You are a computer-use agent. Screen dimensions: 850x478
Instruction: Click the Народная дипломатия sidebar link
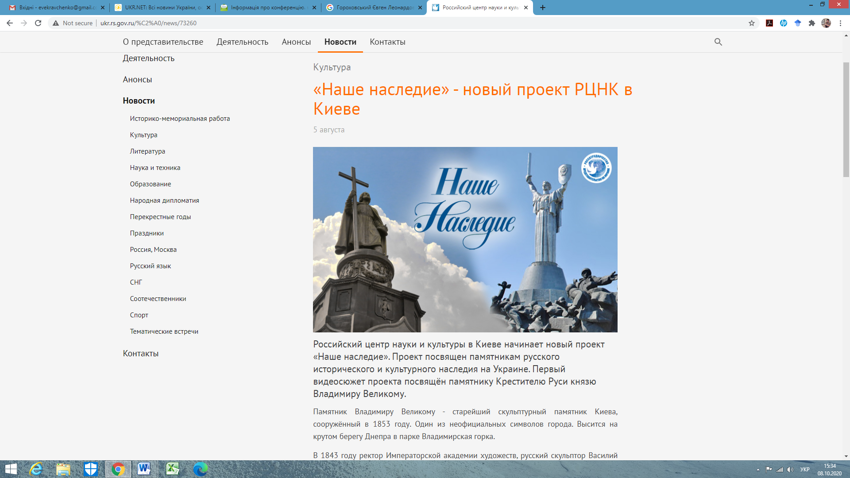pyautogui.click(x=164, y=200)
